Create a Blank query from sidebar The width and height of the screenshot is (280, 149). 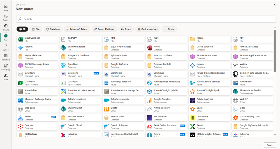point(6,67)
